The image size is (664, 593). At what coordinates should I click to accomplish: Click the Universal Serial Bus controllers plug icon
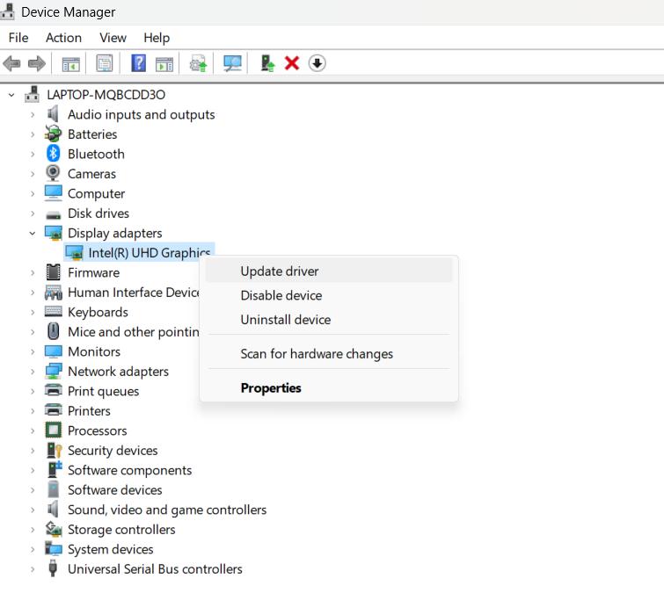pos(53,568)
